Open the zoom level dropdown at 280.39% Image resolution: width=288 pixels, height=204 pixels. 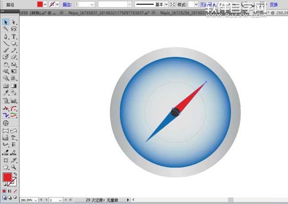[x=35, y=200]
